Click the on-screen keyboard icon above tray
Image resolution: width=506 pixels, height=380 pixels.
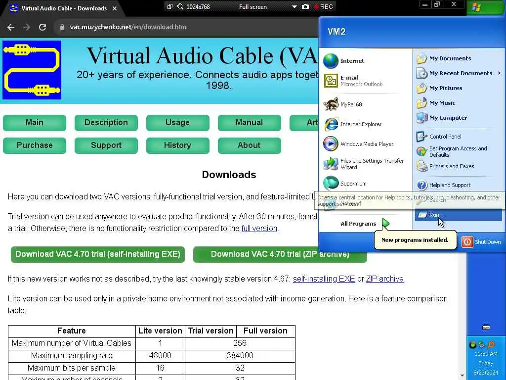tap(486, 327)
